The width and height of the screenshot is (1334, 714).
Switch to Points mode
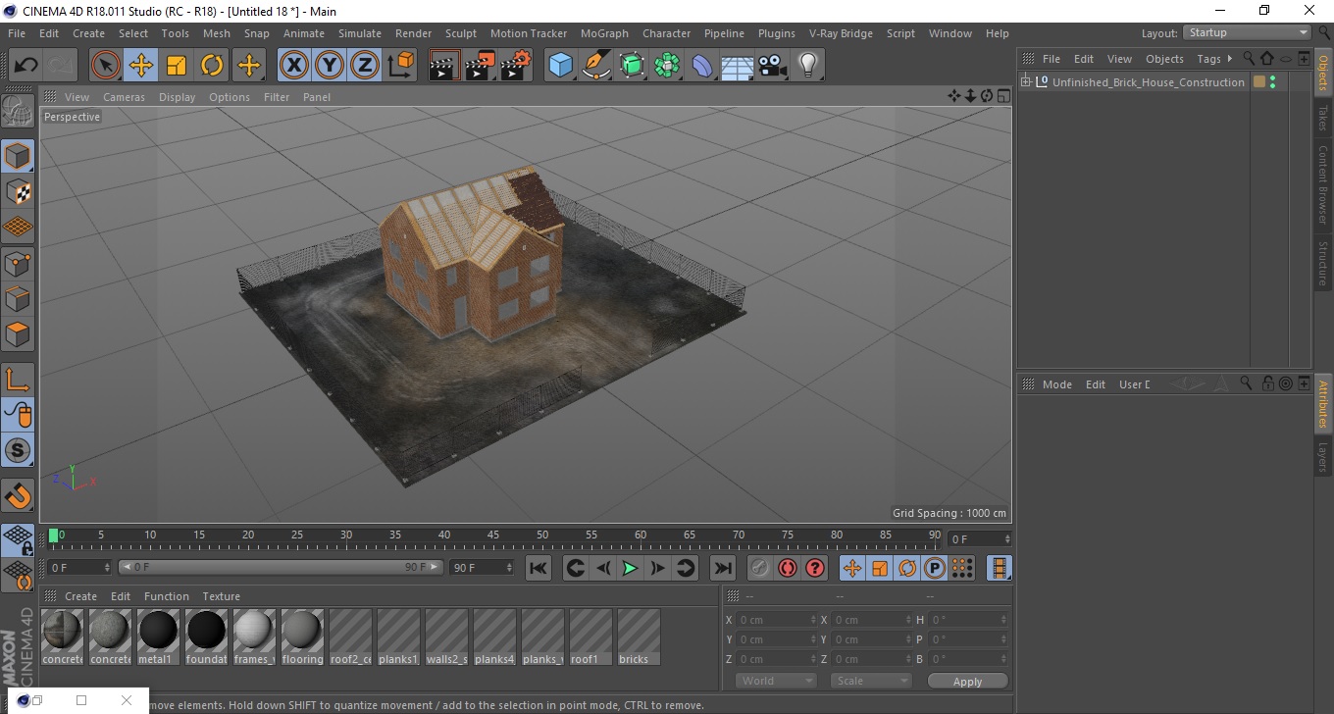(18, 263)
